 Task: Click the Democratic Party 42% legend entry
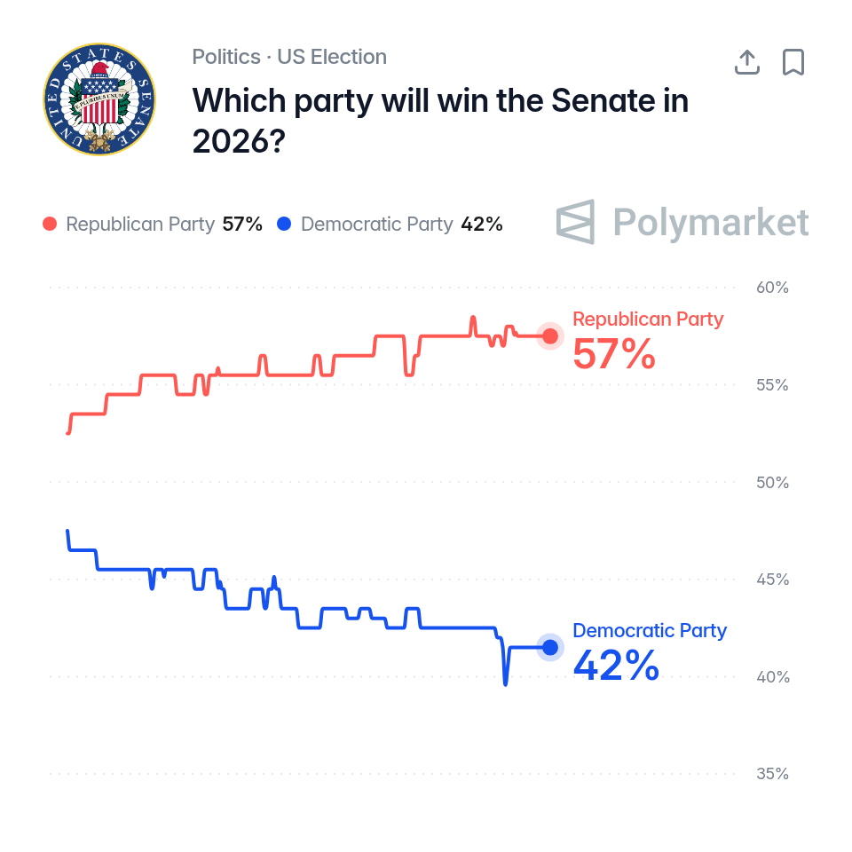tap(390, 224)
